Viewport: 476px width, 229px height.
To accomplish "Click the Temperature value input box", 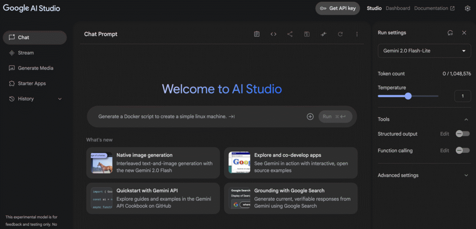I will click(x=463, y=96).
